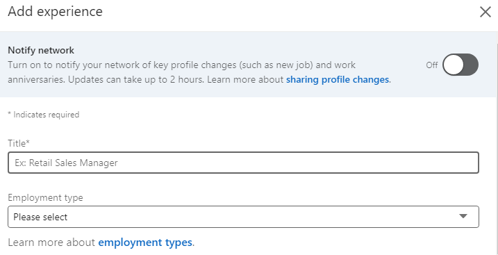Click the dark track of the notify switch

coord(471,65)
